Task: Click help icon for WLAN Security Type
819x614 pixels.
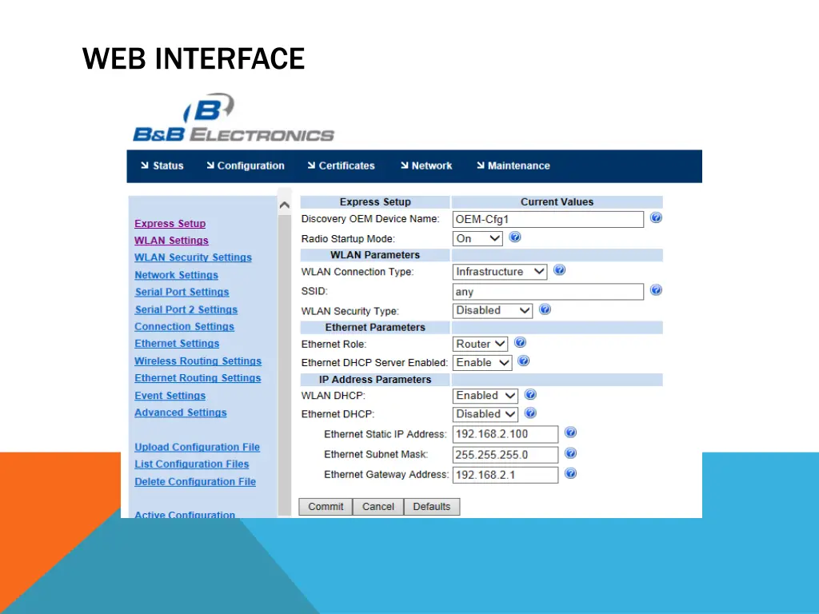Action: 545,309
